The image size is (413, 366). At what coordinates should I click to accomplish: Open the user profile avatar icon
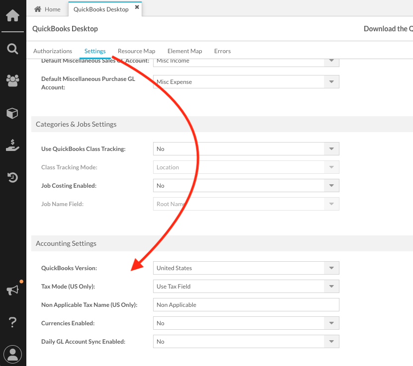pos(12,355)
